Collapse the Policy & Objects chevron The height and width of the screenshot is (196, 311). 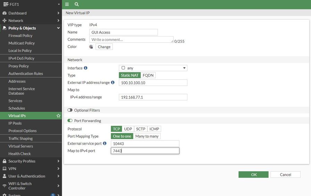coord(58,28)
